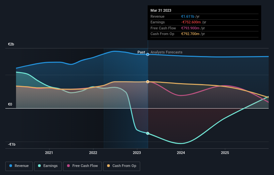
Task: Click the Revenue label in the tooltip
Action: (158, 16)
